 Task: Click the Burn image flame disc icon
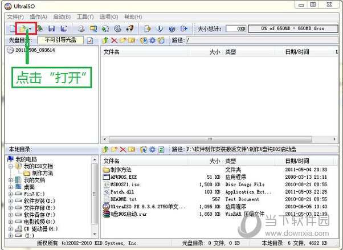tap(130, 28)
